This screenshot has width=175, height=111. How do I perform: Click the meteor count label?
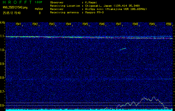(39, 9)
